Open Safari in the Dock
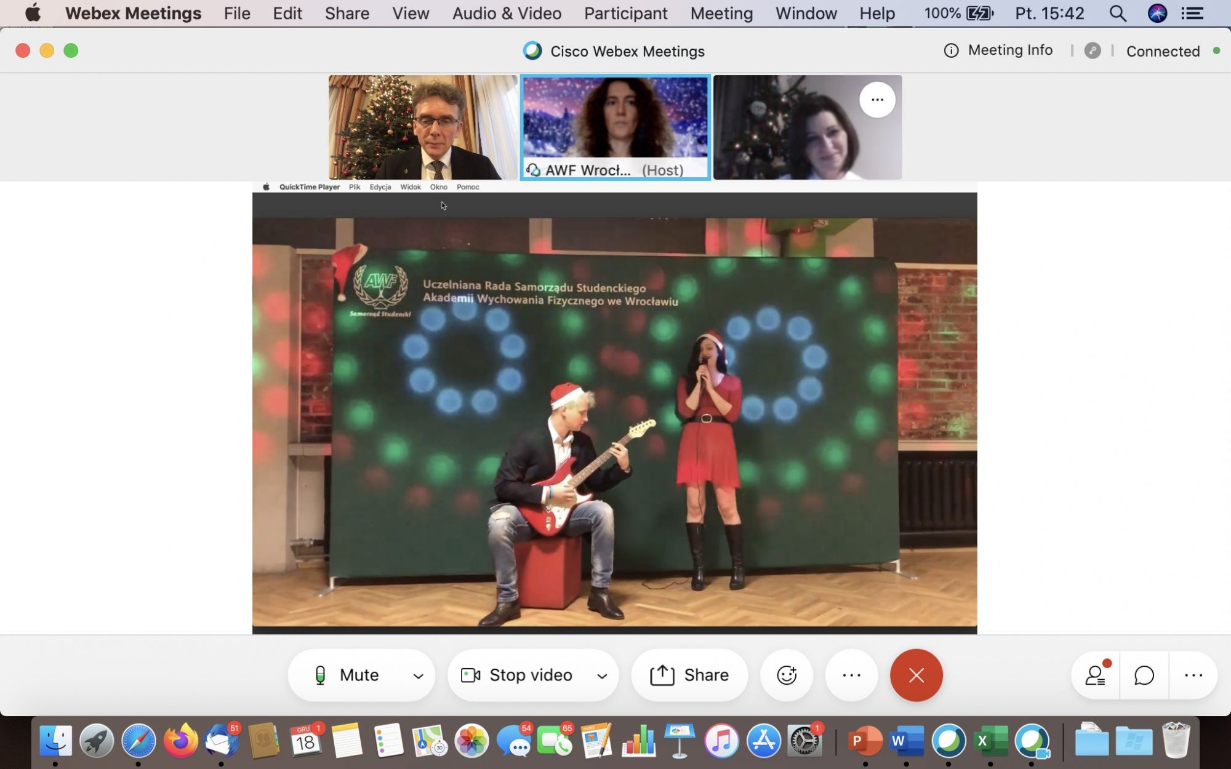 138,740
